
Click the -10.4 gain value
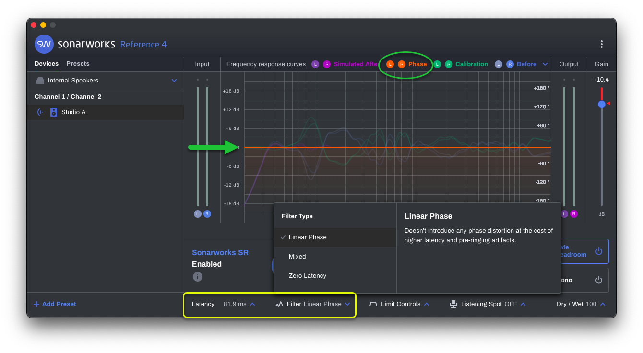[601, 80]
